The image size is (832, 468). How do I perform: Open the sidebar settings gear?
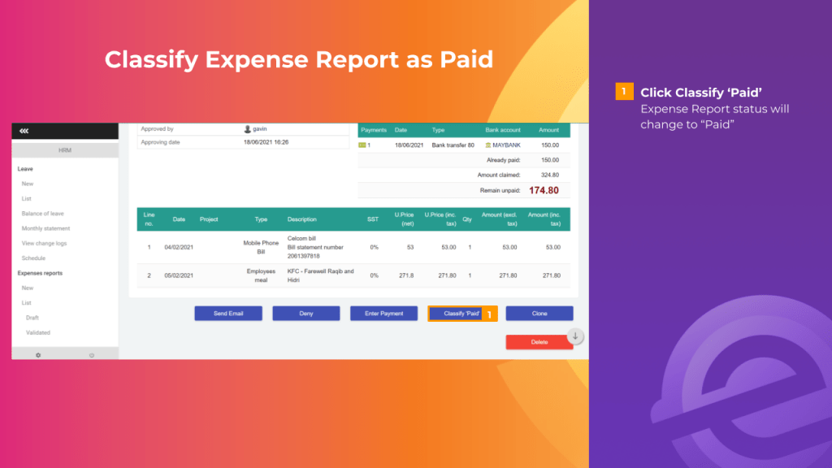click(x=37, y=354)
